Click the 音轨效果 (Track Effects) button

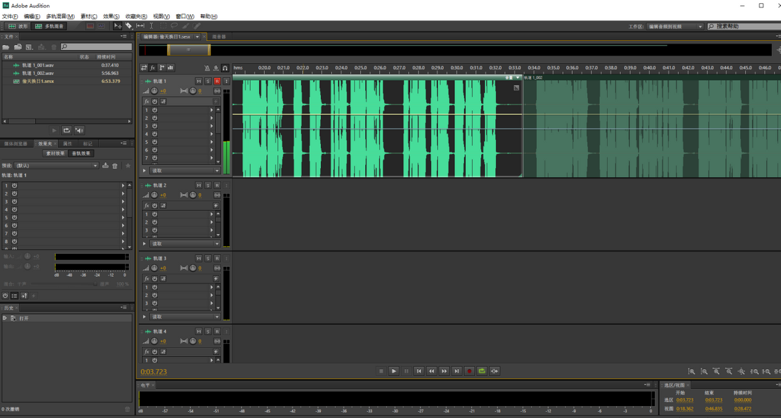pos(81,154)
